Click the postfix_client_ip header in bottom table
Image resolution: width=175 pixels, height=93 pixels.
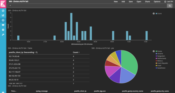pyautogui.click(x=80, y=91)
